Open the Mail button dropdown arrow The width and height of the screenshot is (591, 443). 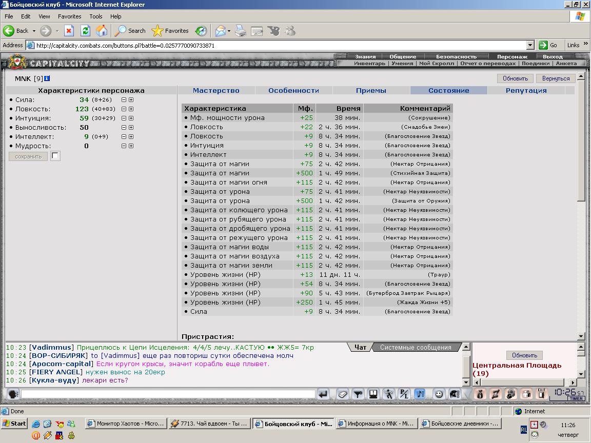pos(229,31)
